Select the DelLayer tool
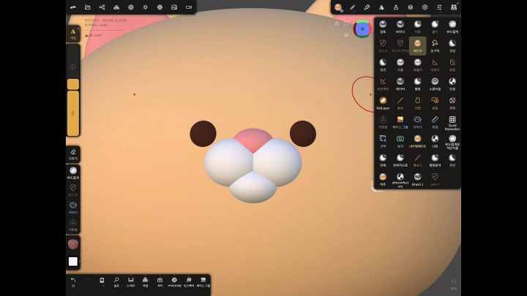The width and height of the screenshot is (527, 296). [383, 103]
